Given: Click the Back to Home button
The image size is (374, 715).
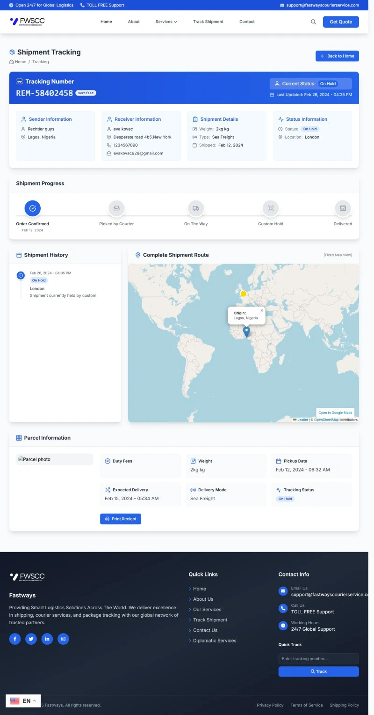Looking at the screenshot, I should click(x=337, y=56).
